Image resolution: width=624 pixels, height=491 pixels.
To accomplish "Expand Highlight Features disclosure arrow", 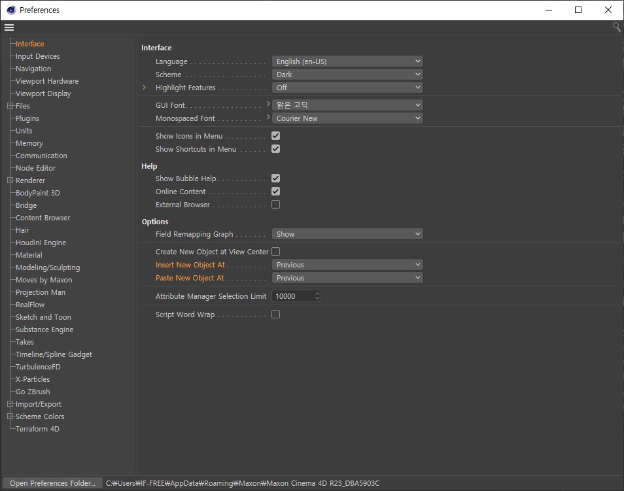I will [x=145, y=88].
